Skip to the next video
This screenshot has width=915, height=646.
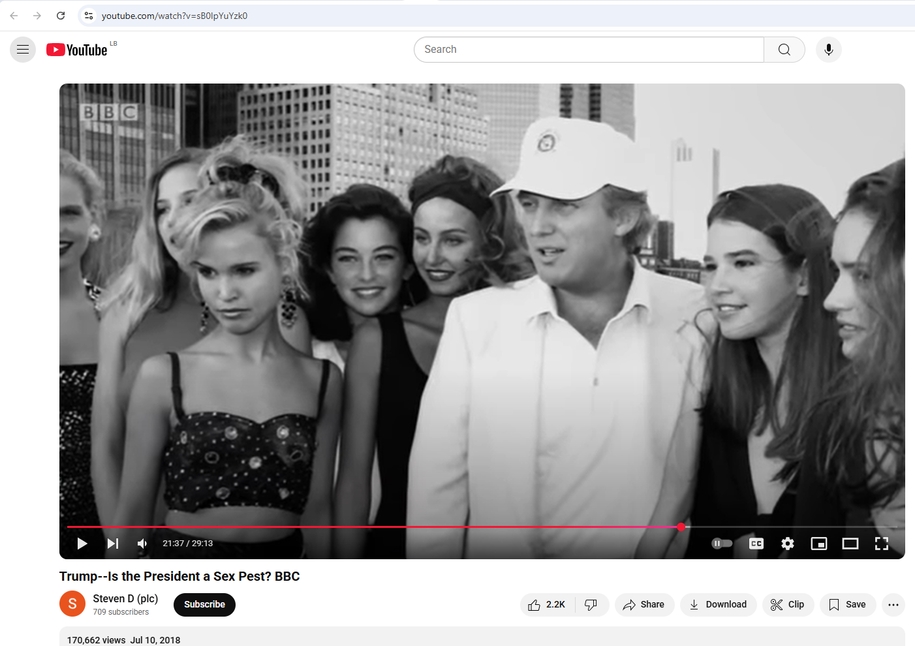[113, 544]
